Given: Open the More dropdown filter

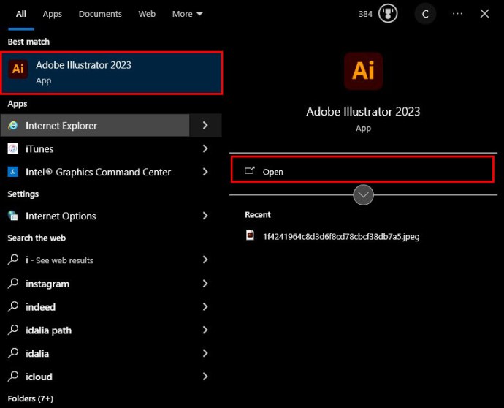Looking at the screenshot, I should click(x=187, y=14).
